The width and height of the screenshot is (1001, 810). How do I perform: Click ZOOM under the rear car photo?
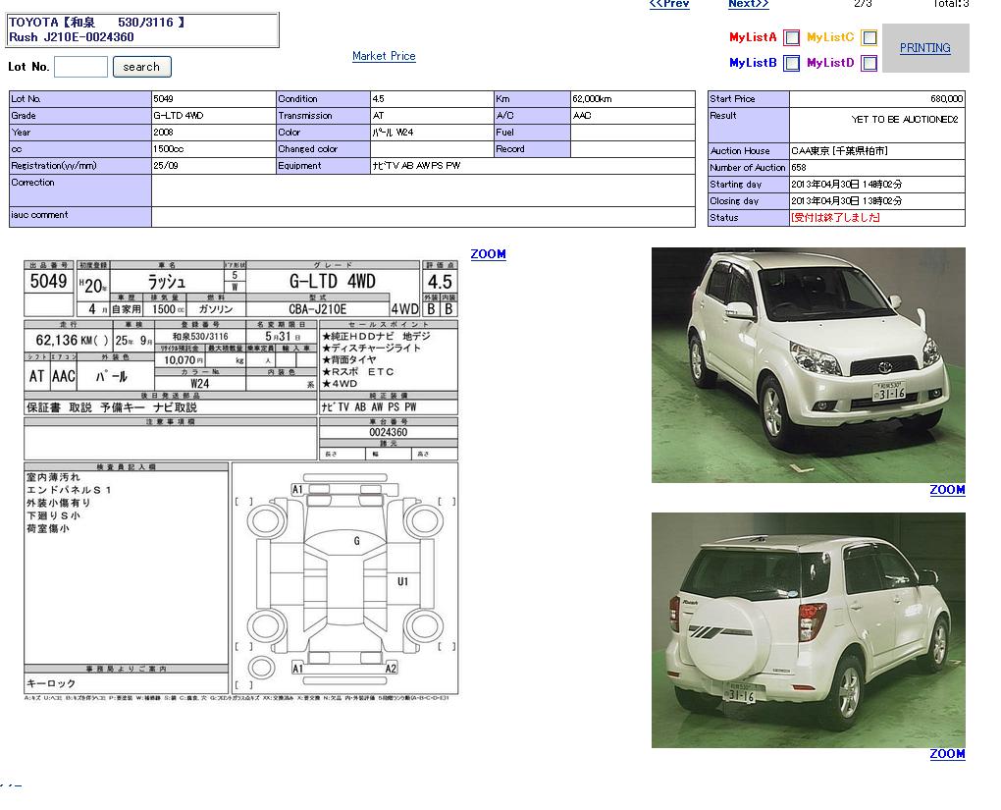point(947,754)
